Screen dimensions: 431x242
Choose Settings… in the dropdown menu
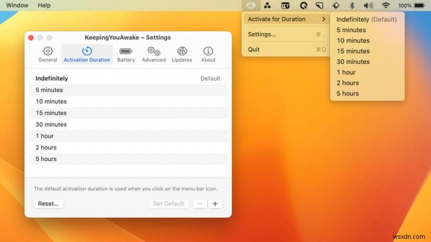pyautogui.click(x=286, y=34)
